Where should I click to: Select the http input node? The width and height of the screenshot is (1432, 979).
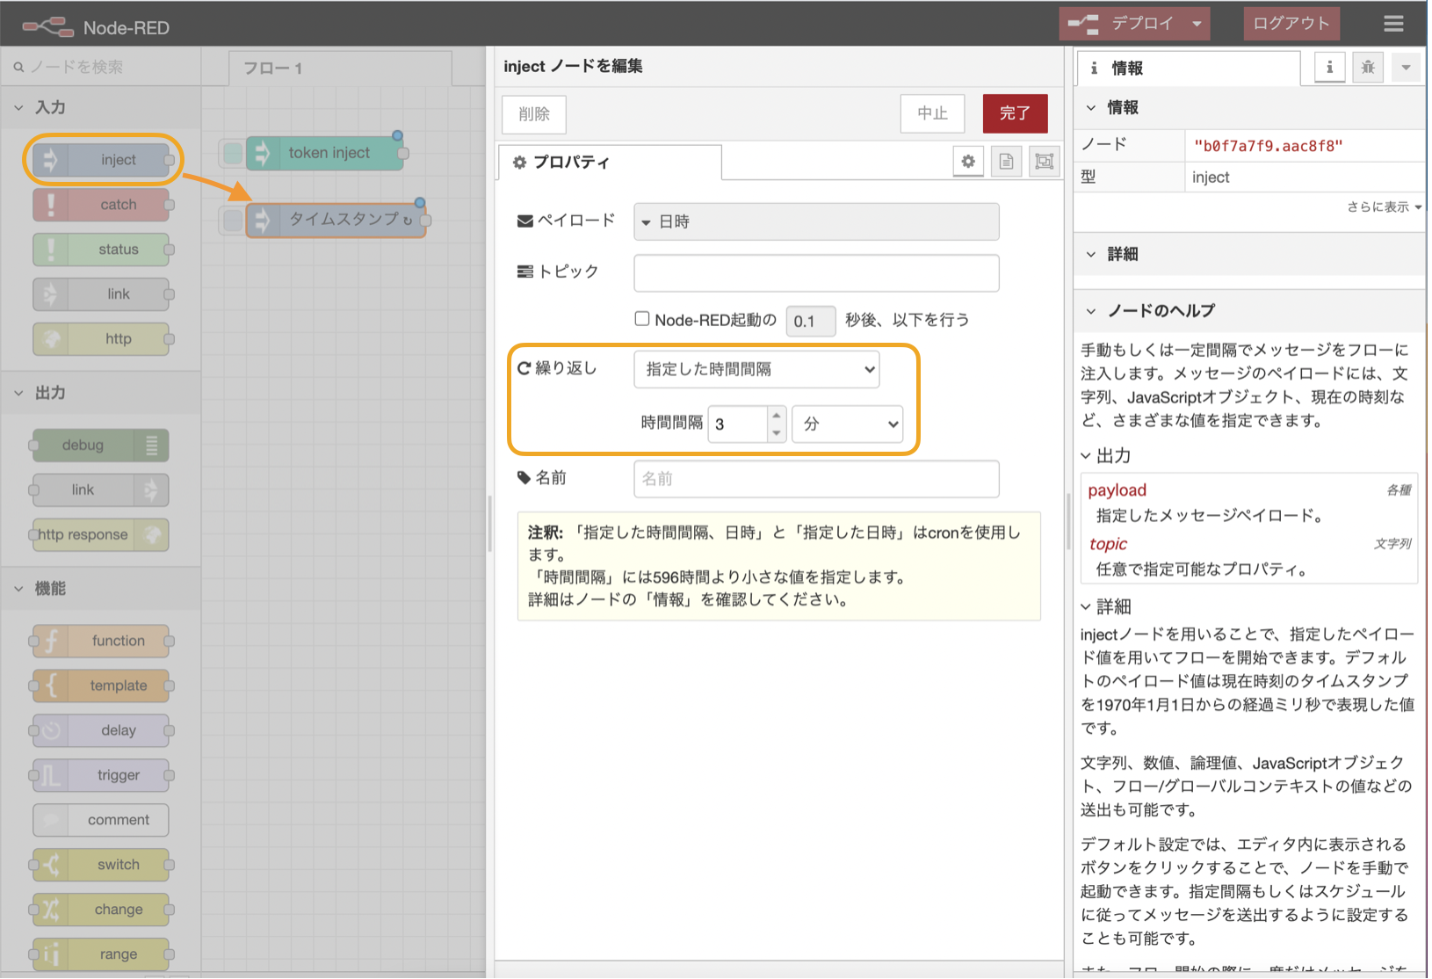click(101, 338)
